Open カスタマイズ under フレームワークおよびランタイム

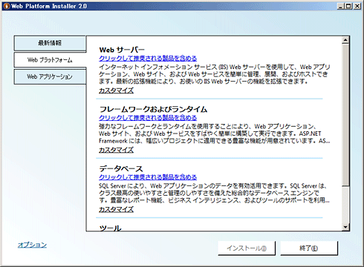point(116,150)
